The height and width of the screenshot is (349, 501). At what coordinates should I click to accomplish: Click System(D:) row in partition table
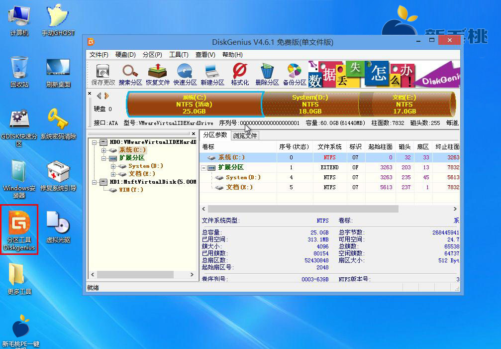pyautogui.click(x=330, y=177)
